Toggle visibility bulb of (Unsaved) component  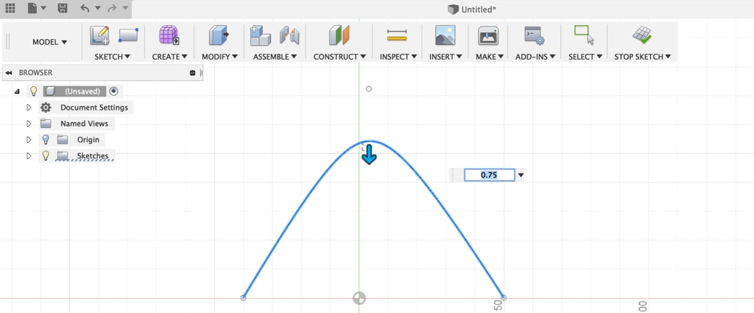(x=34, y=91)
